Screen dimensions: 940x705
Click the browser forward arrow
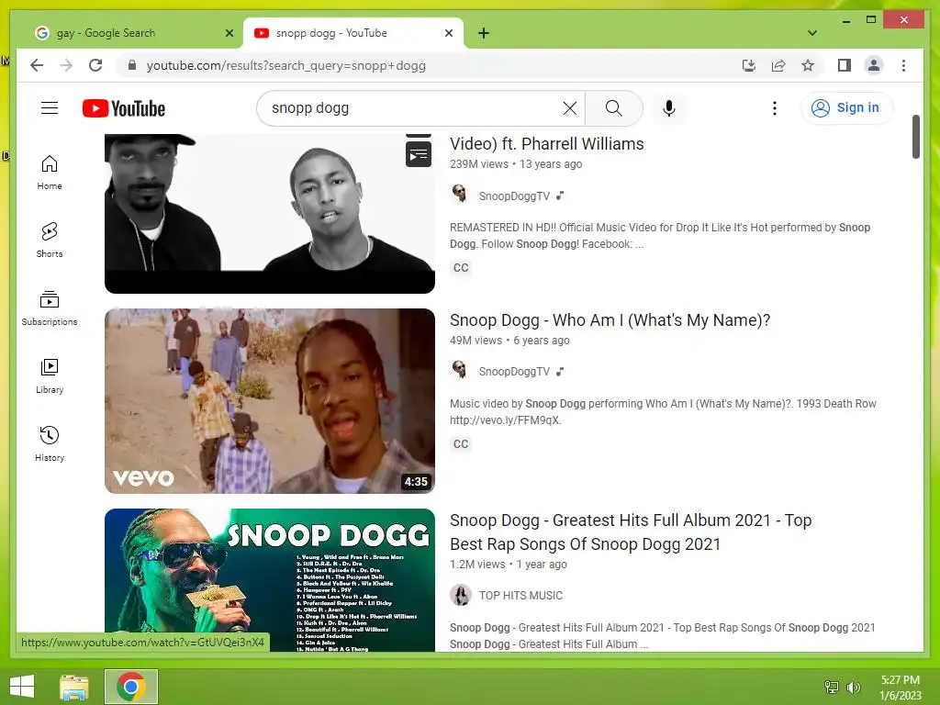click(66, 65)
